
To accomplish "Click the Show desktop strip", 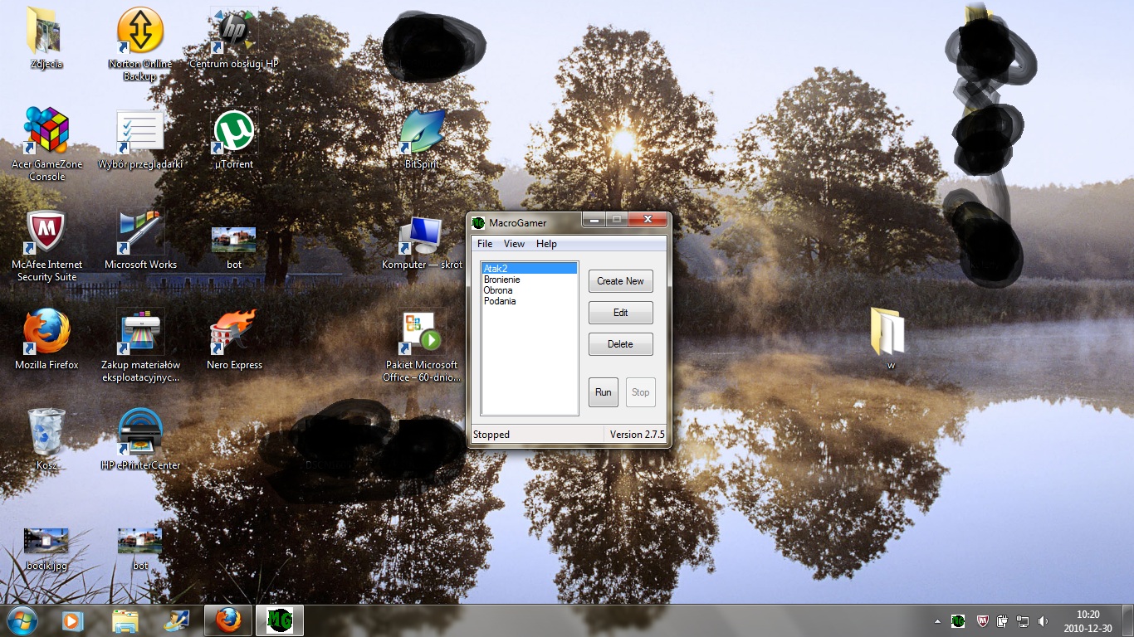I will point(1127,621).
